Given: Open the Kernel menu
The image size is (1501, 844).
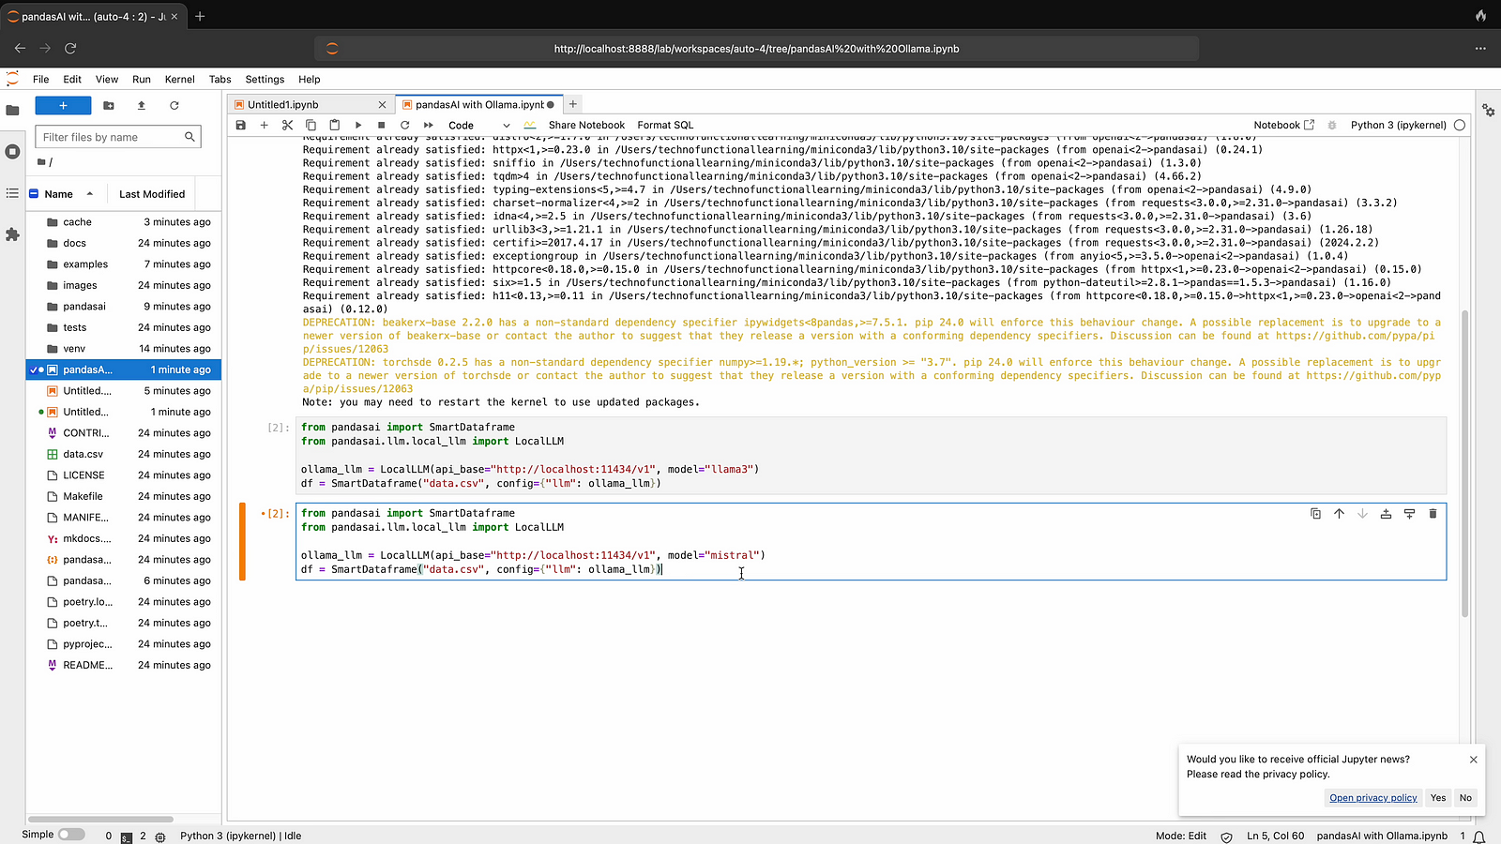Looking at the screenshot, I should 179,80.
